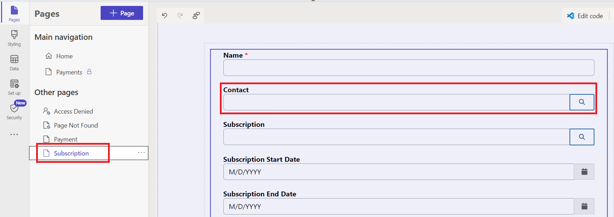Click the undo arrow in toolbar
614x217 pixels.
point(164,15)
